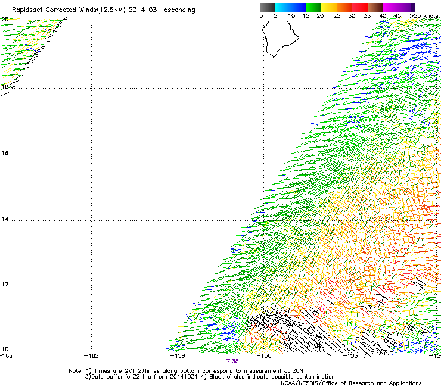Click the longitude label '-159'
441x387 pixels.
click(178, 356)
